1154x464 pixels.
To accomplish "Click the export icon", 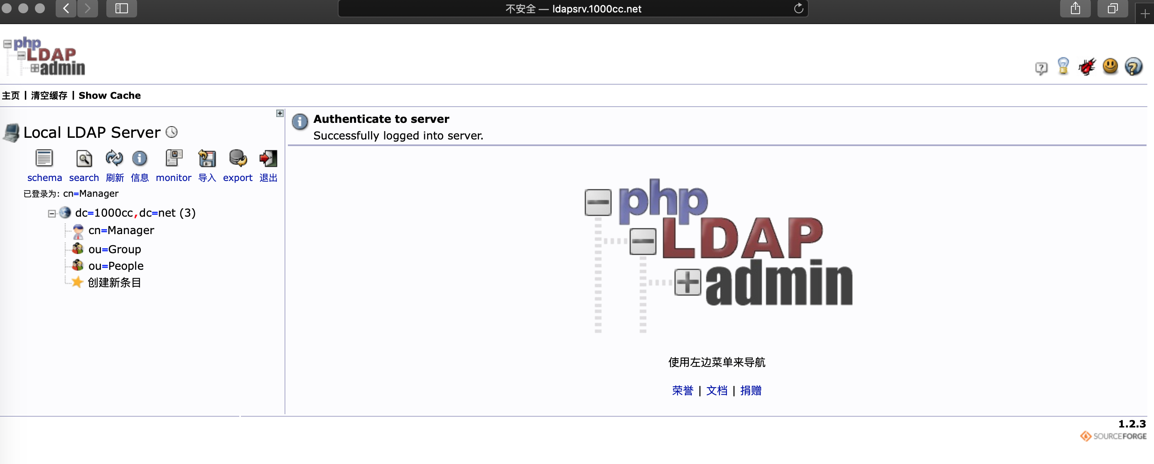I will pos(238,158).
